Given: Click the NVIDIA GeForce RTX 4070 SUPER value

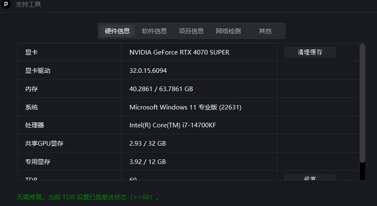Looking at the screenshot, I should [179, 52].
